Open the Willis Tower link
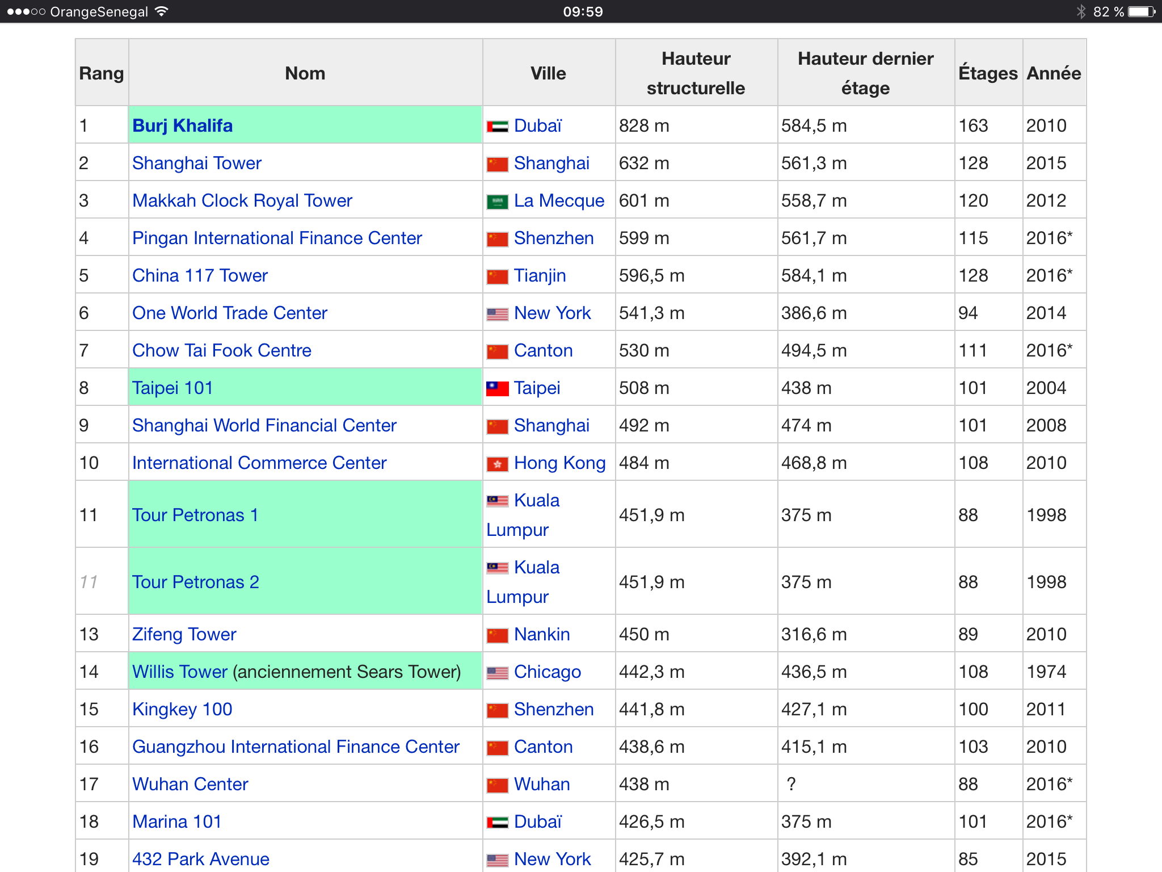Screen dimensions: 1162x872 pos(179,672)
